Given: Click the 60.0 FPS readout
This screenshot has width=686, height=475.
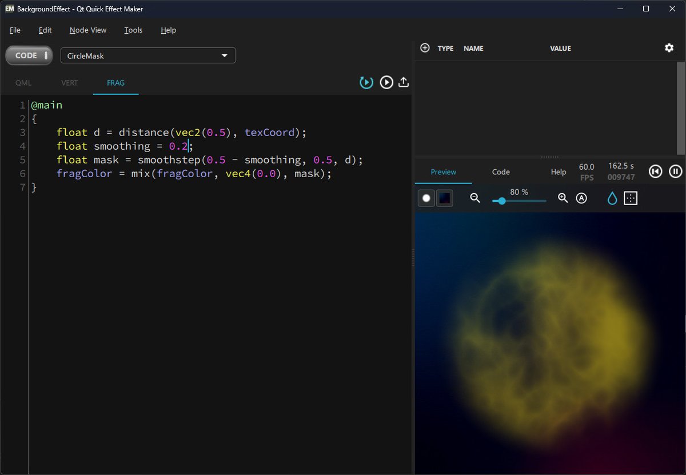Looking at the screenshot, I should [x=587, y=171].
